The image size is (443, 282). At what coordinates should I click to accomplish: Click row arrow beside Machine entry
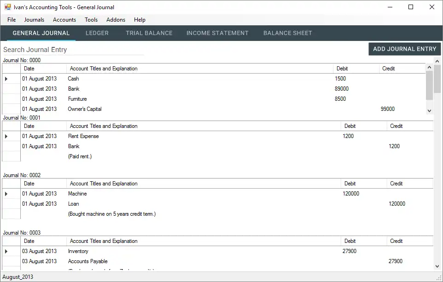pos(6,194)
